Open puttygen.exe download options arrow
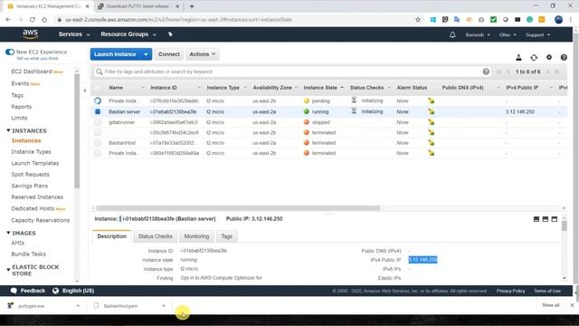This screenshot has width=579, height=326. pyautogui.click(x=78, y=306)
